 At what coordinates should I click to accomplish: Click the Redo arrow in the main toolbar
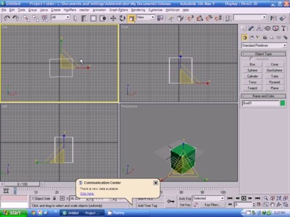(16, 18)
